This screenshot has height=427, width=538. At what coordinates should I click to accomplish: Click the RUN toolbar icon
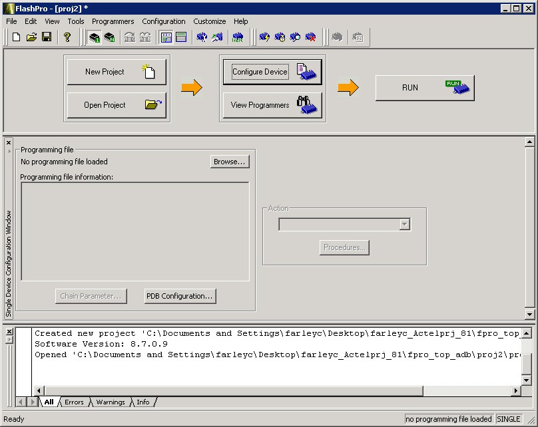pyautogui.click(x=238, y=37)
